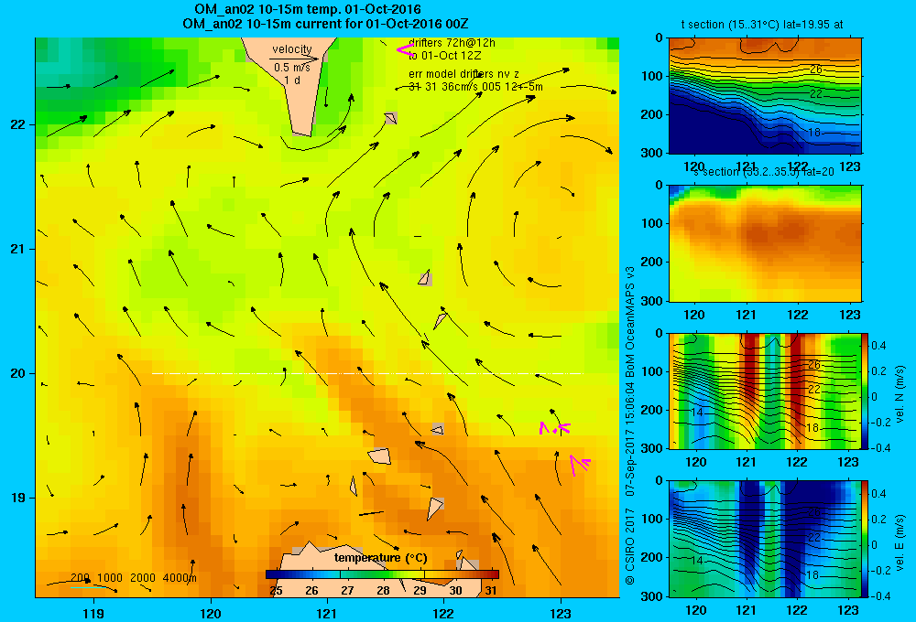The width and height of the screenshot is (916, 622).
Task: Open the vel. E velocity section panel
Action: [x=765, y=538]
